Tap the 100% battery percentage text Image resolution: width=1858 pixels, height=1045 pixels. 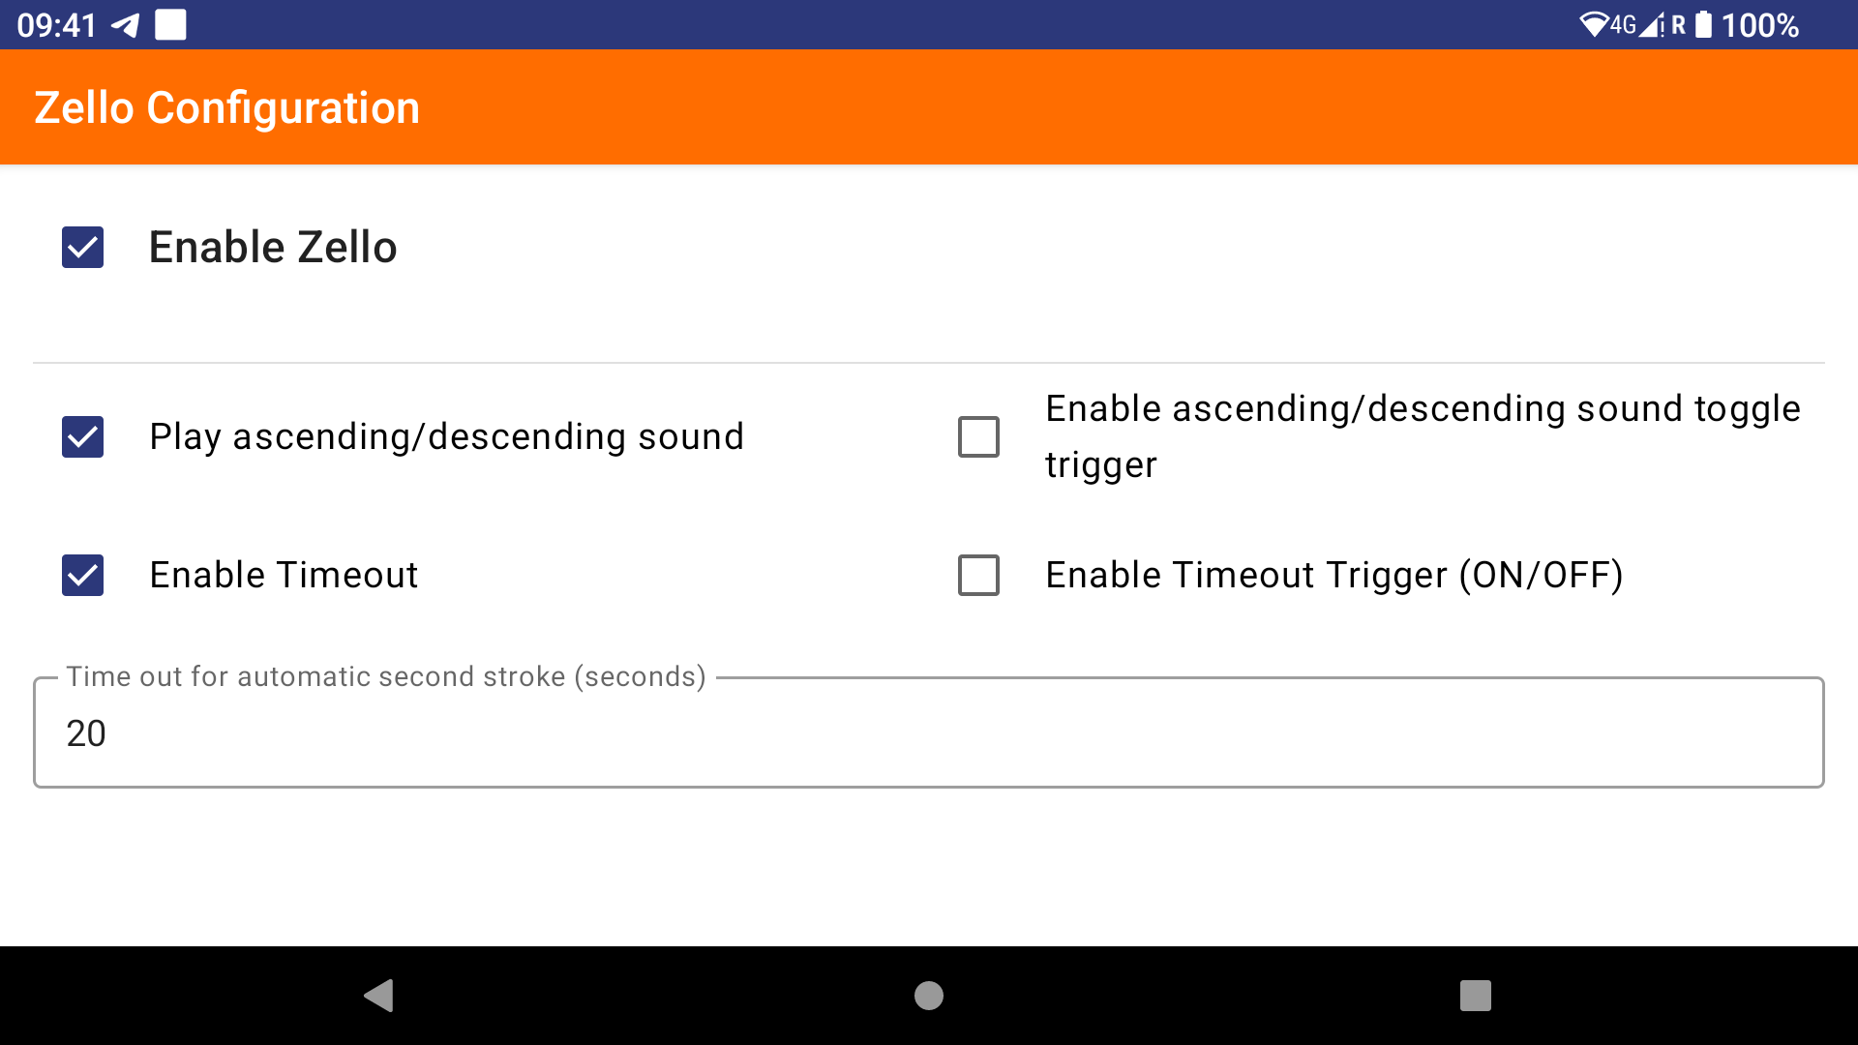[1759, 25]
